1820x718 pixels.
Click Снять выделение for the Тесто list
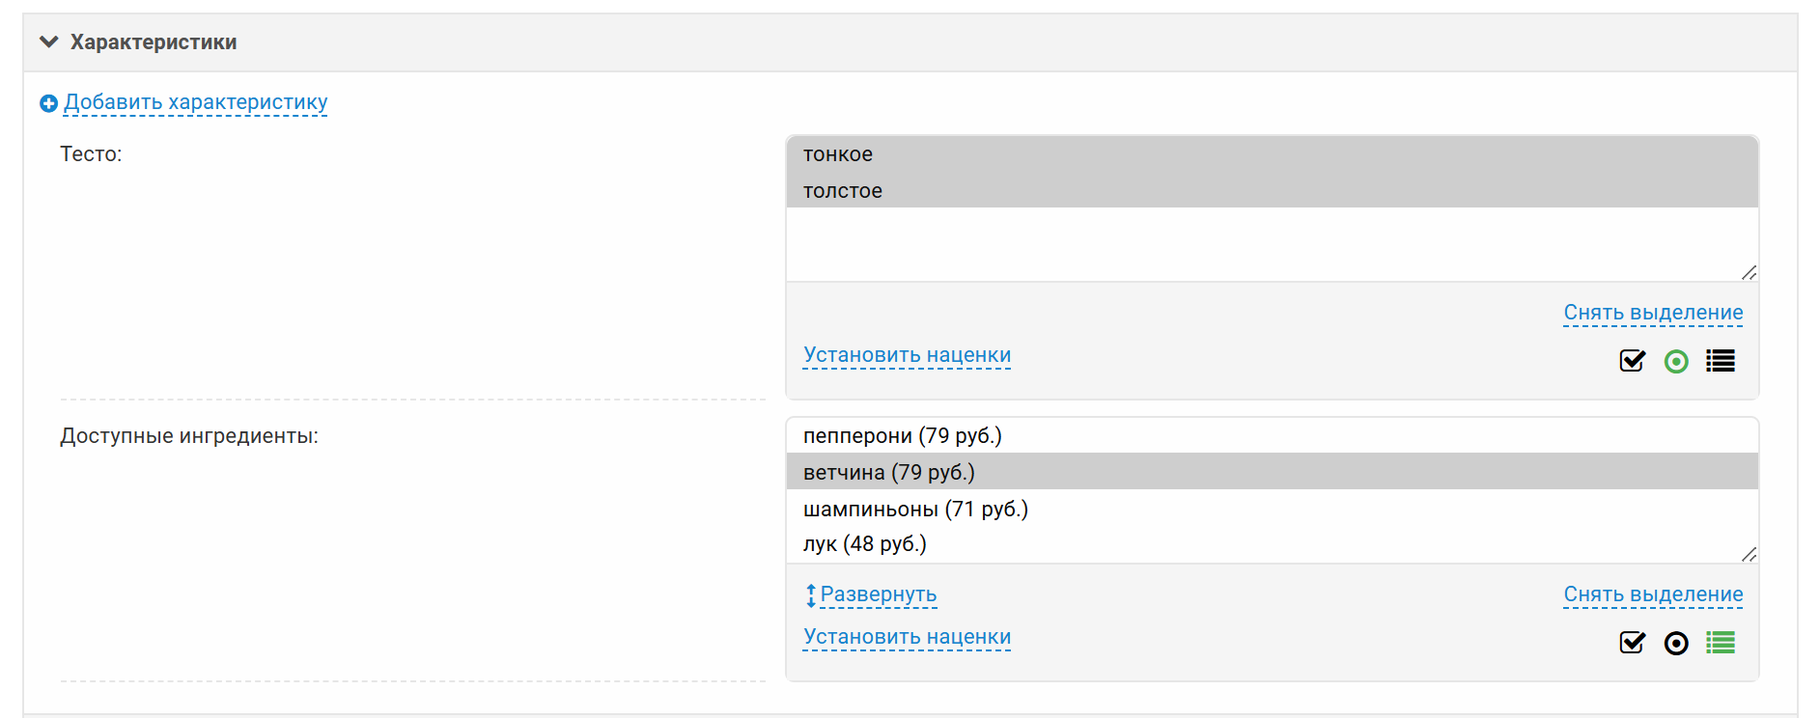pos(1653,313)
